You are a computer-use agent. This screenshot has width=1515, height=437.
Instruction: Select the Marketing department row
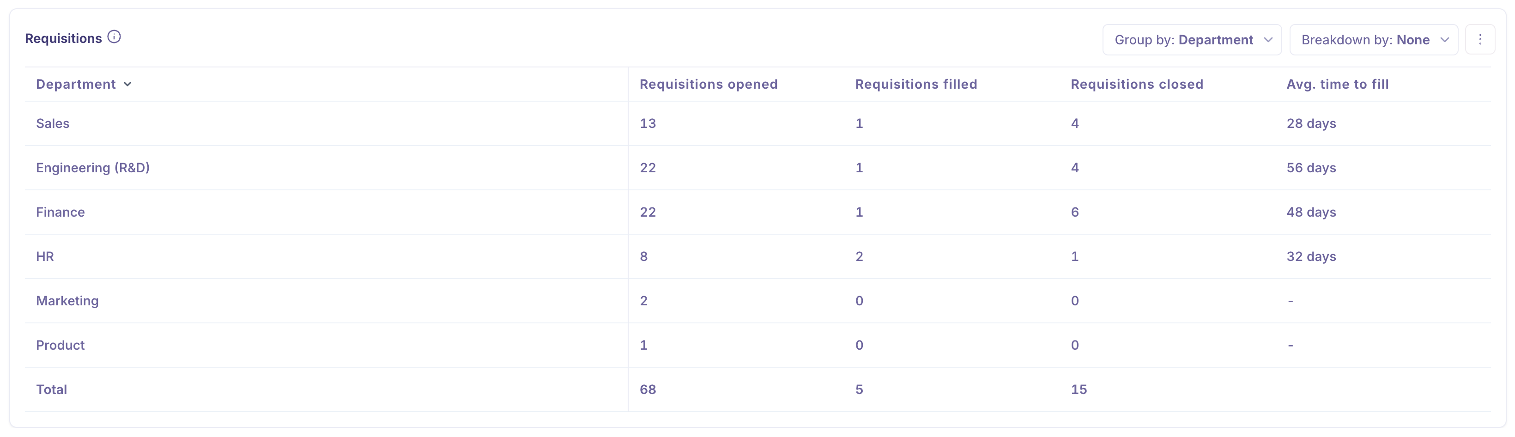click(x=67, y=301)
